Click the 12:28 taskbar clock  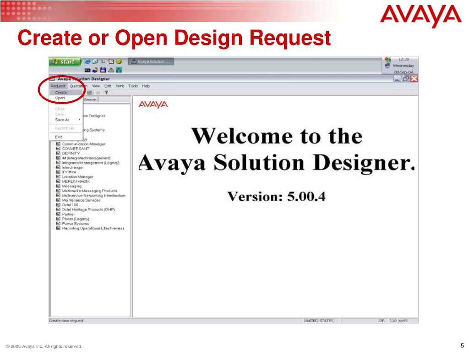tap(404, 59)
